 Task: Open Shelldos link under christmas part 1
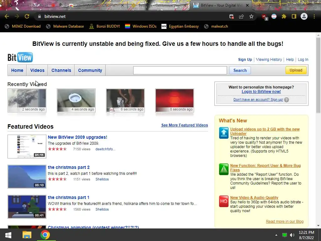tap(102, 209)
